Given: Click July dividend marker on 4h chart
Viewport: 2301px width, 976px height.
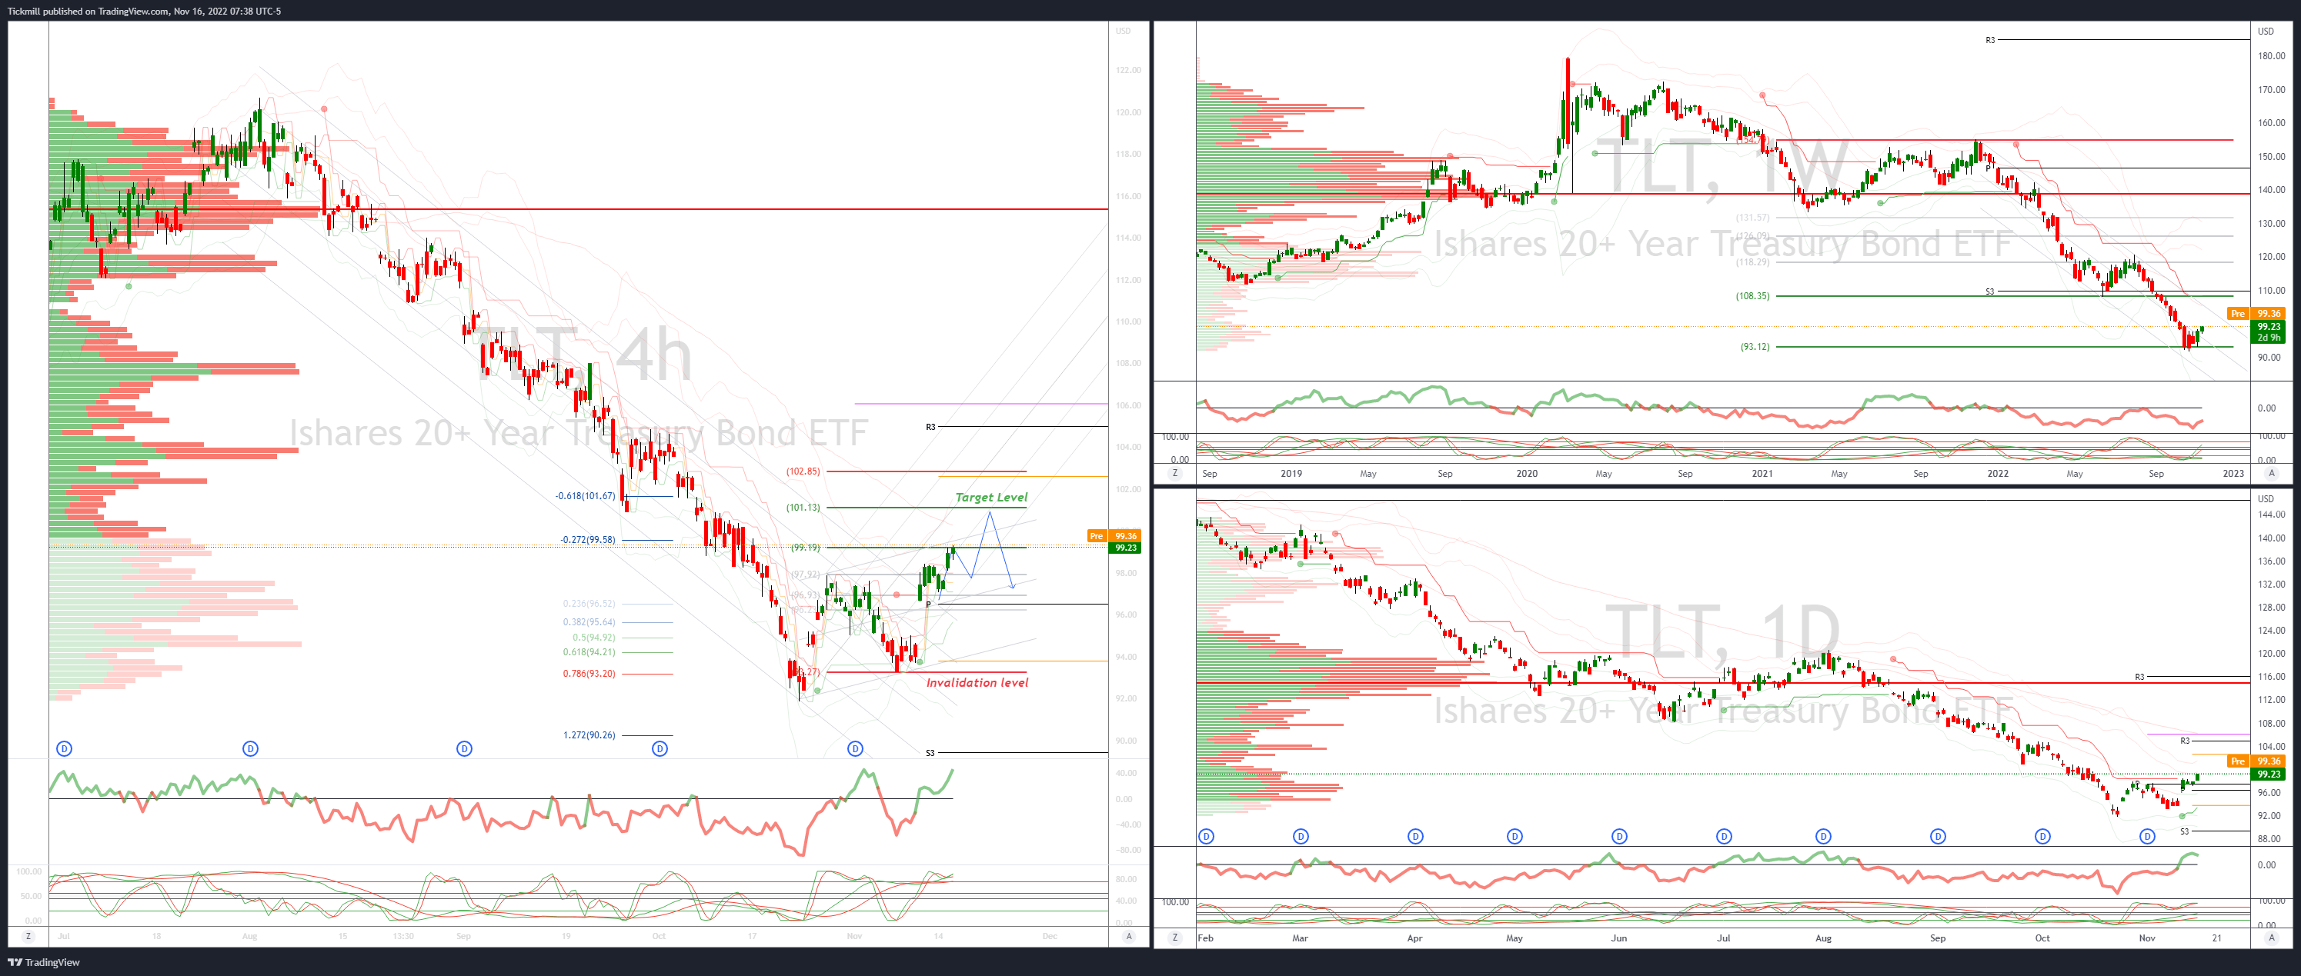Looking at the screenshot, I should click(x=65, y=748).
